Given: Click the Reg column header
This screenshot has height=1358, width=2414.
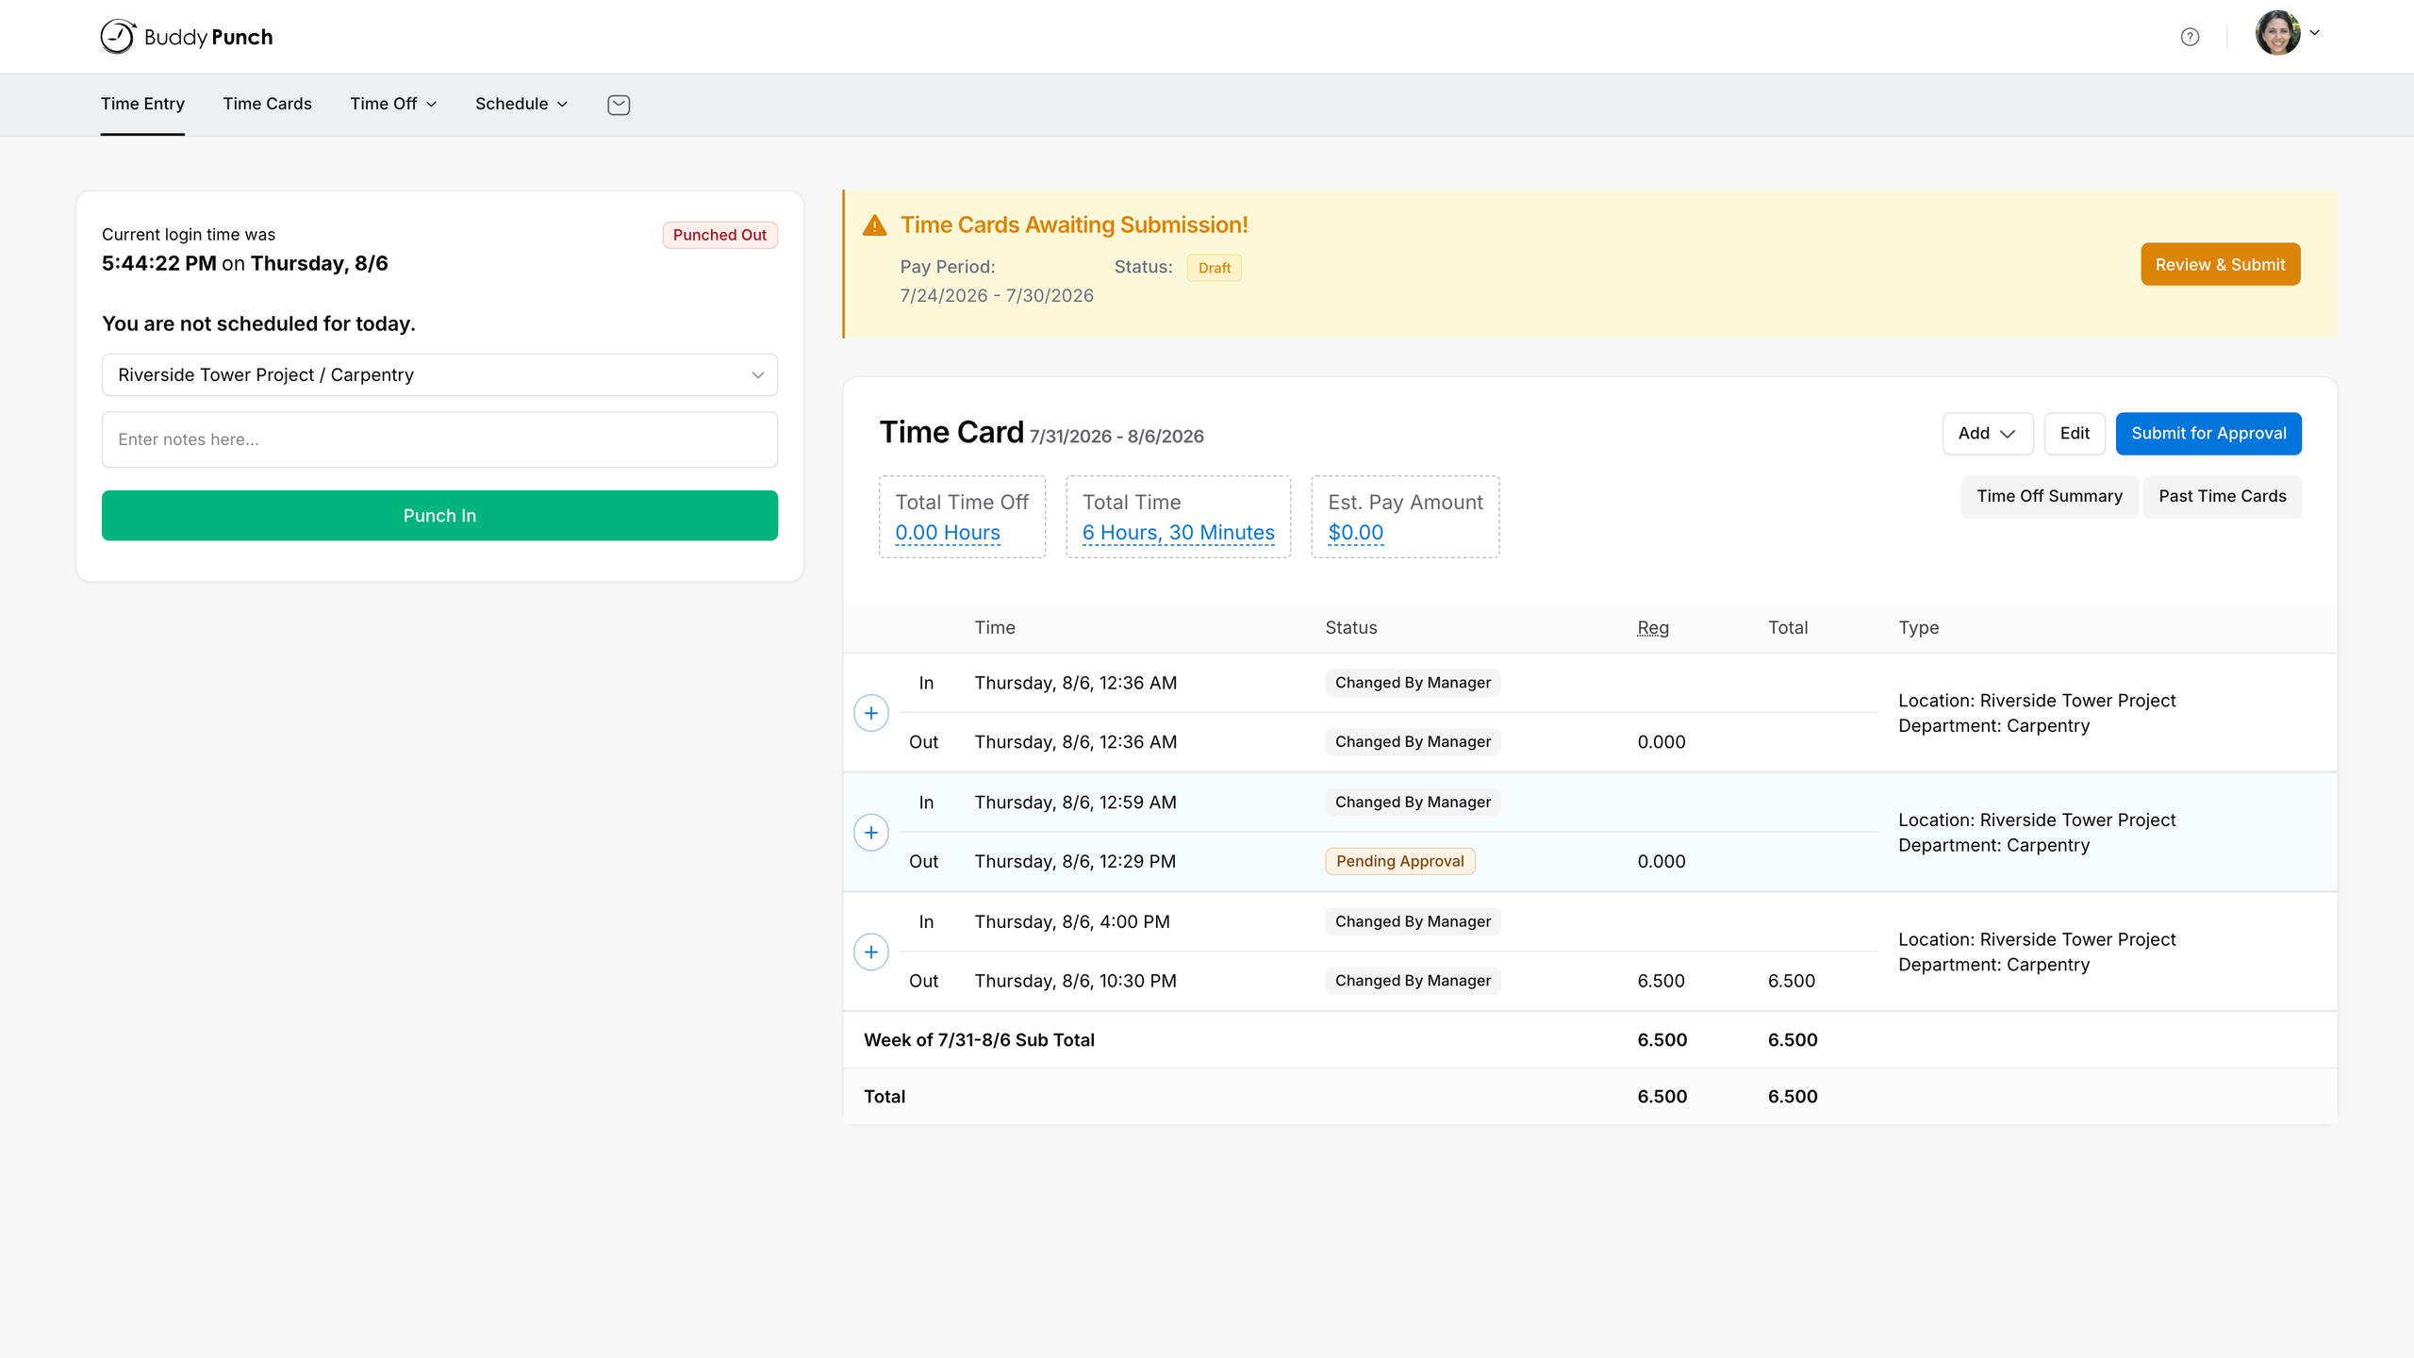Looking at the screenshot, I should pos(1653,628).
